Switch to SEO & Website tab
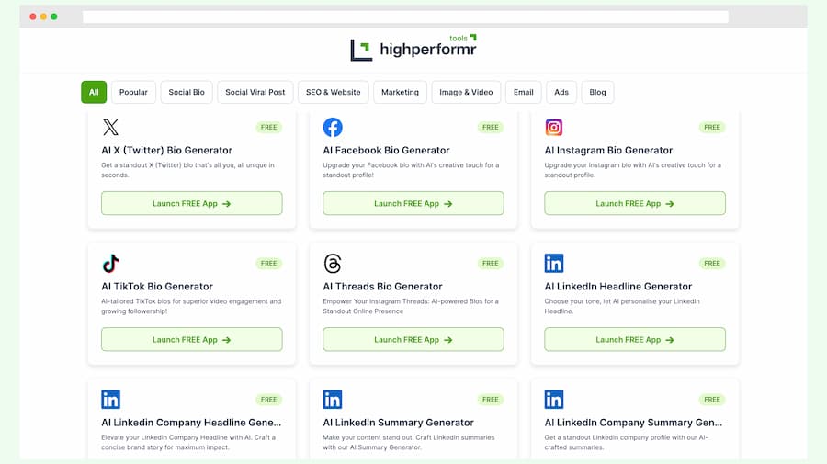827x464 pixels. click(x=334, y=92)
